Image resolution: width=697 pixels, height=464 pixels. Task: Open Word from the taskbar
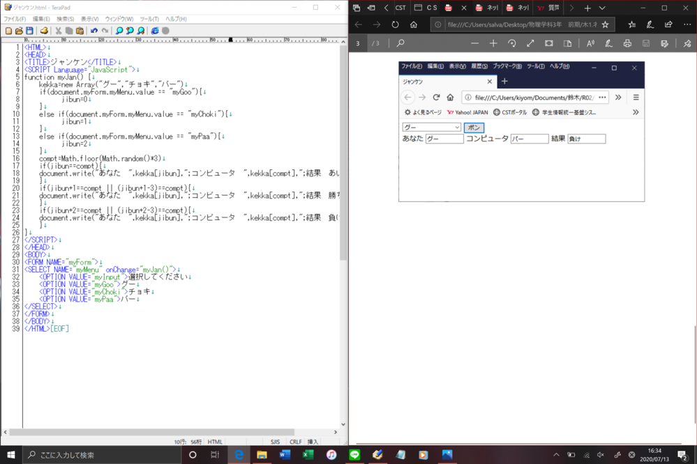pyautogui.click(x=285, y=455)
